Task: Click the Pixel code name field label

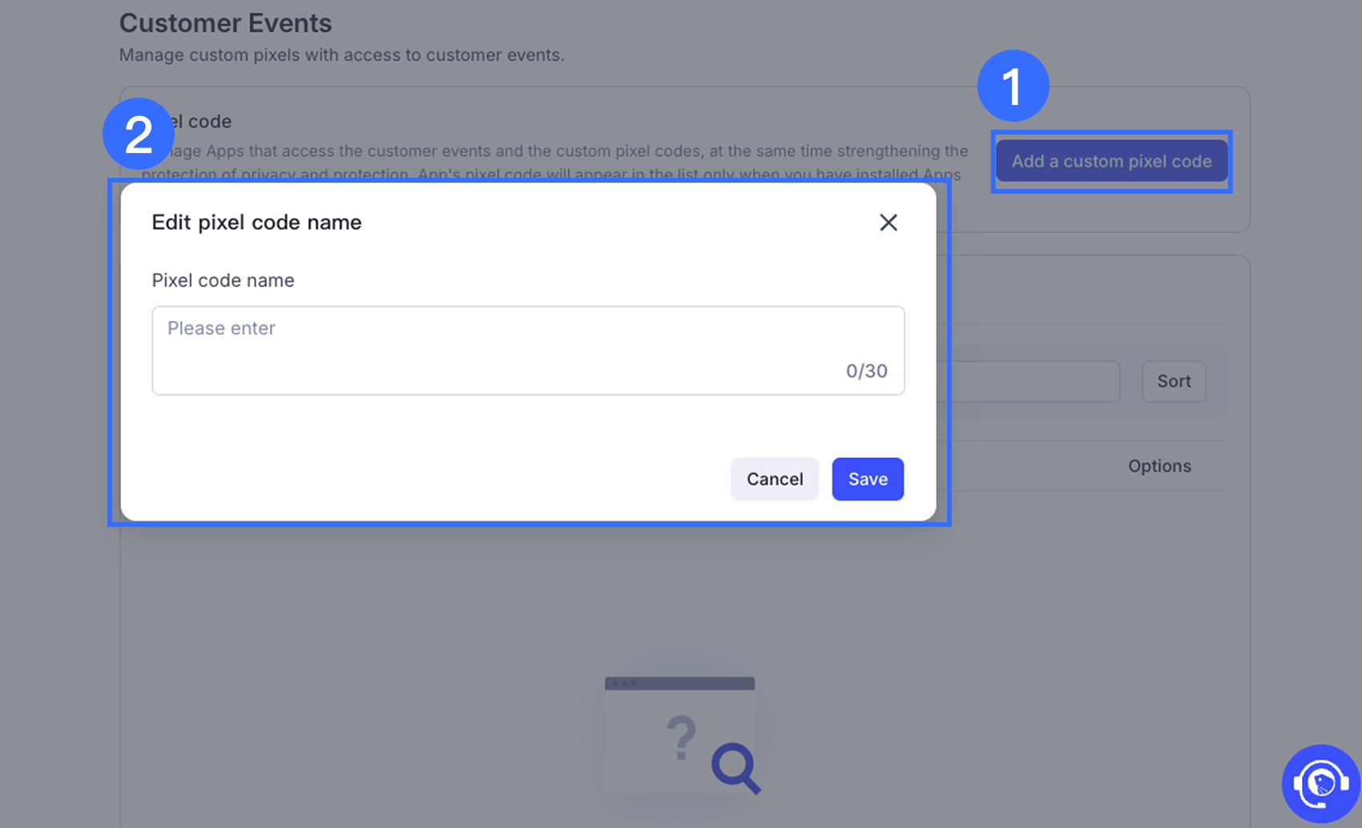Action: pyautogui.click(x=223, y=280)
